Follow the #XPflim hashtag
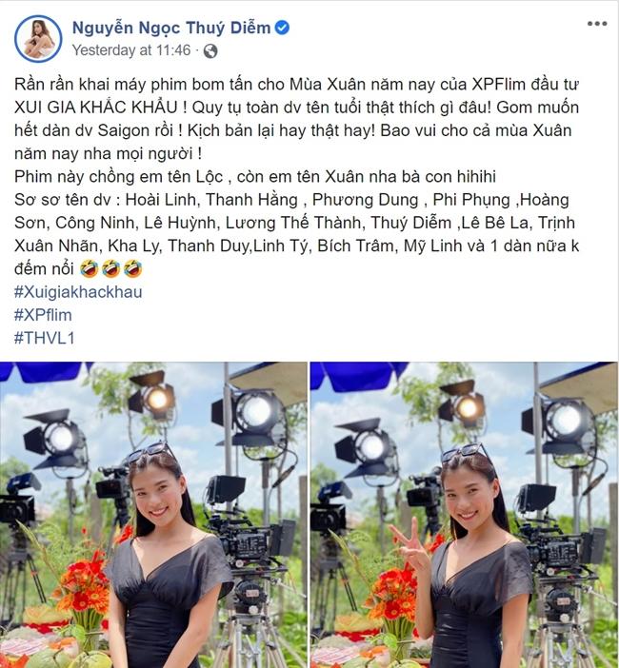This screenshot has height=668, width=619. (43, 315)
